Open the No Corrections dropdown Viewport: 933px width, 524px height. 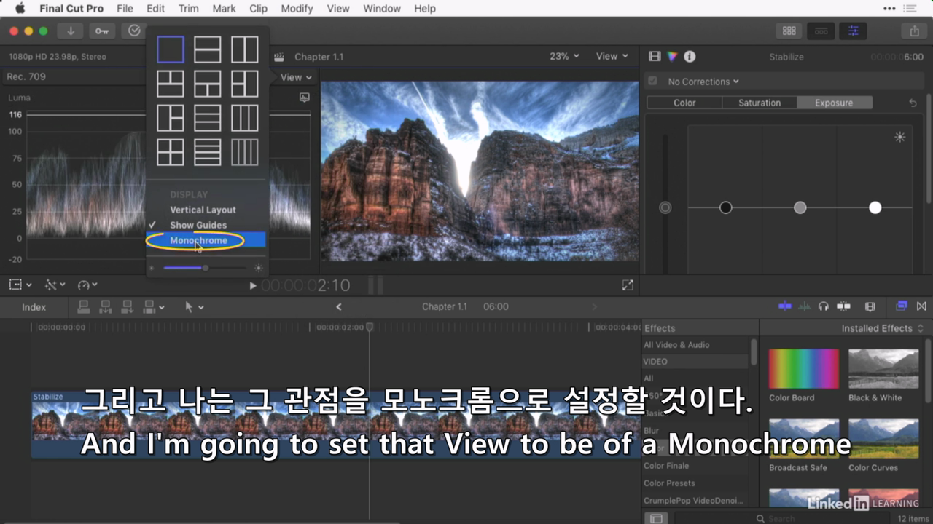(703, 82)
